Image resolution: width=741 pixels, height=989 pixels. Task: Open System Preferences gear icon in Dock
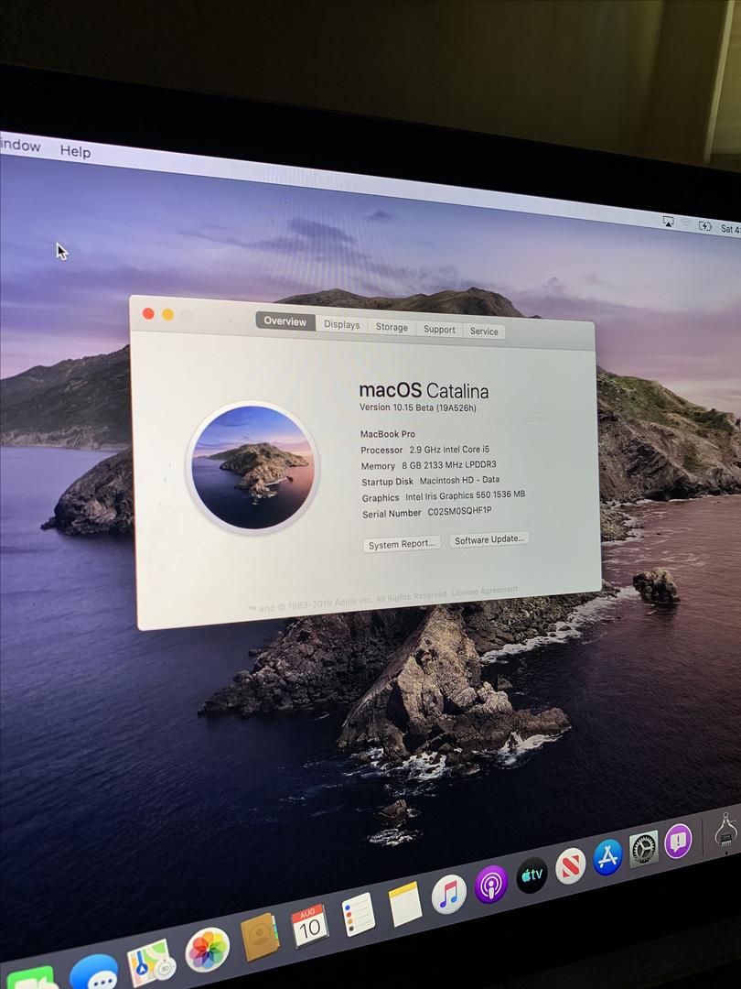coord(643,848)
